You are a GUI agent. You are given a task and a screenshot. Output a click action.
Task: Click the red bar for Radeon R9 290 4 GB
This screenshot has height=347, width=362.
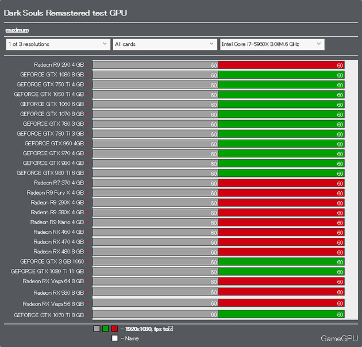point(282,65)
